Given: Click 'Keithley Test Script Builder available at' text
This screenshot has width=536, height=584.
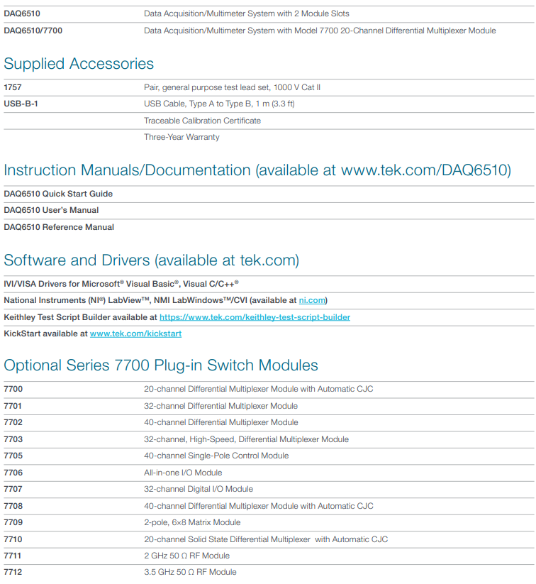Looking at the screenshot, I should click(81, 317).
